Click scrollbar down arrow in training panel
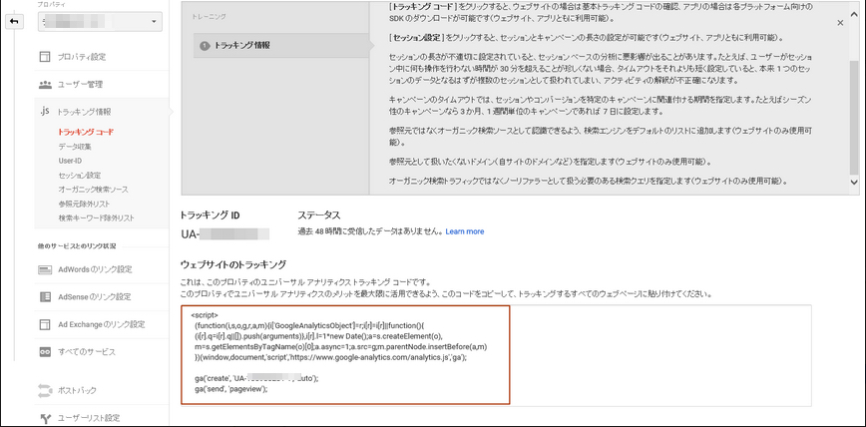Viewport: 866px width, 427px height. click(x=854, y=182)
